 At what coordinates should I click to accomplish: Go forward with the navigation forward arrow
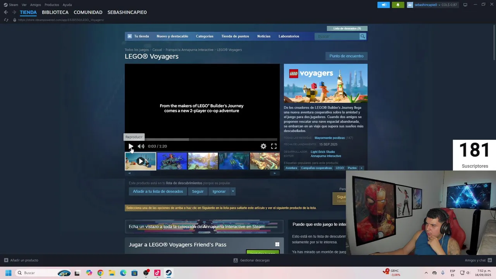[x=14, y=12]
